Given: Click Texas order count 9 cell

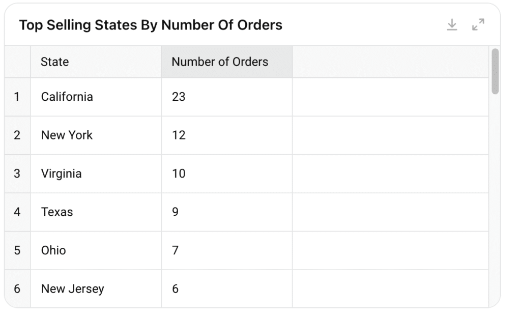Looking at the screenshot, I should [227, 212].
